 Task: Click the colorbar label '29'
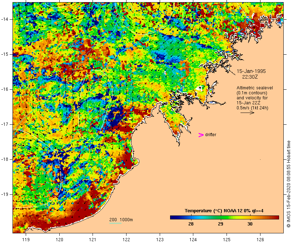220,224
